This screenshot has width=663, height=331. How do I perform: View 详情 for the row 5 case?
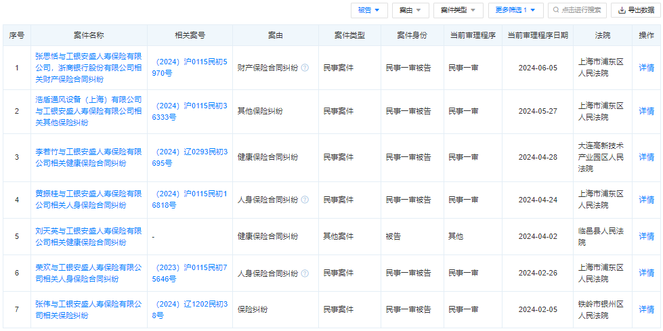[x=646, y=236]
